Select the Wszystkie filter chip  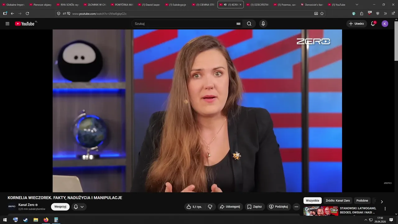pos(312,201)
